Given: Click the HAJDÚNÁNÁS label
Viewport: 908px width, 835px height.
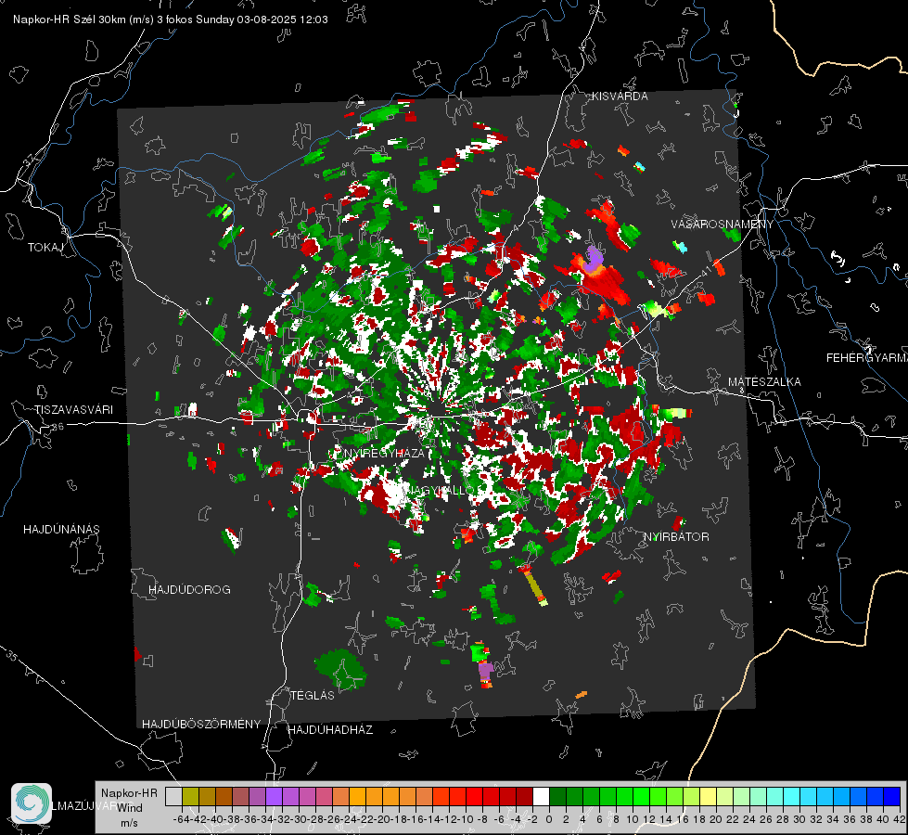Looking at the screenshot, I should pyautogui.click(x=61, y=530).
